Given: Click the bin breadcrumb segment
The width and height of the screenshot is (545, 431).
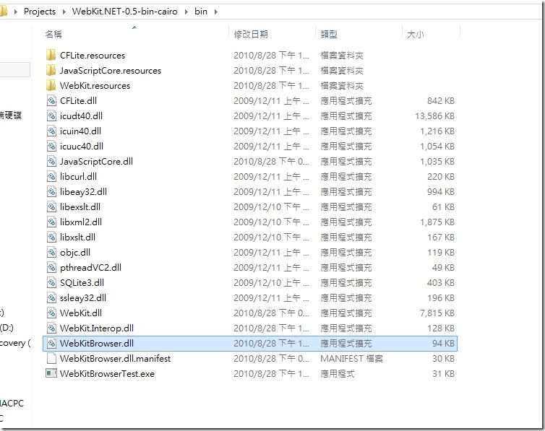Looking at the screenshot, I should point(201,12).
